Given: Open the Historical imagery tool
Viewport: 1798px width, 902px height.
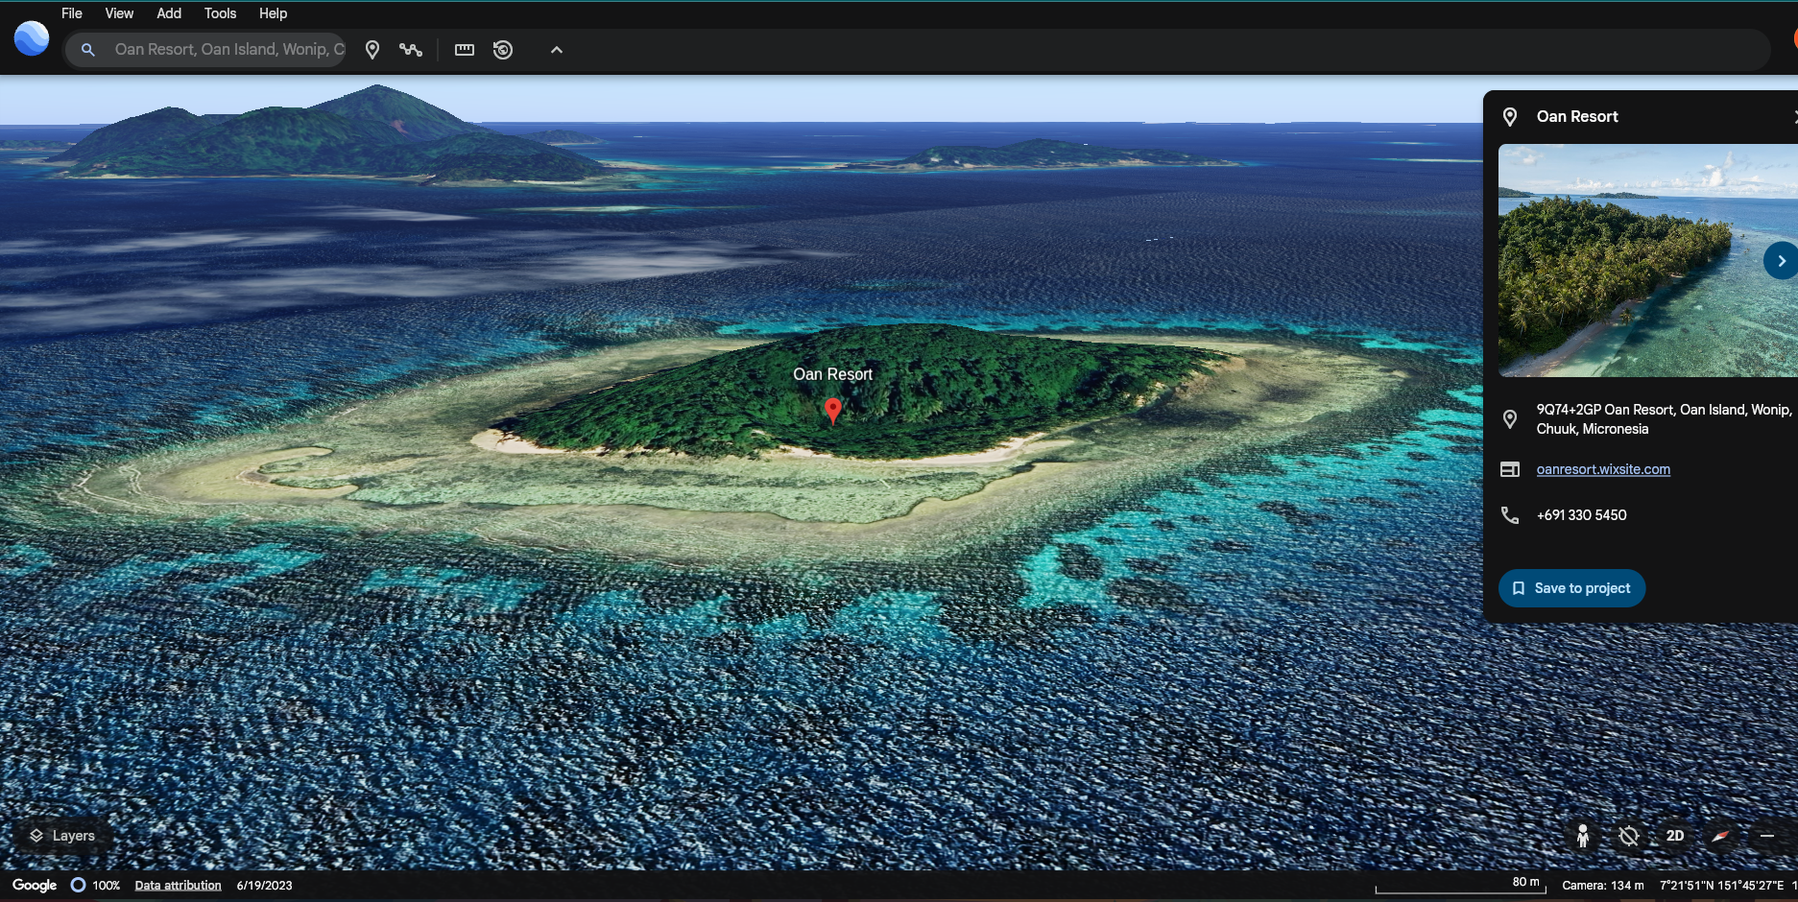Looking at the screenshot, I should point(504,49).
